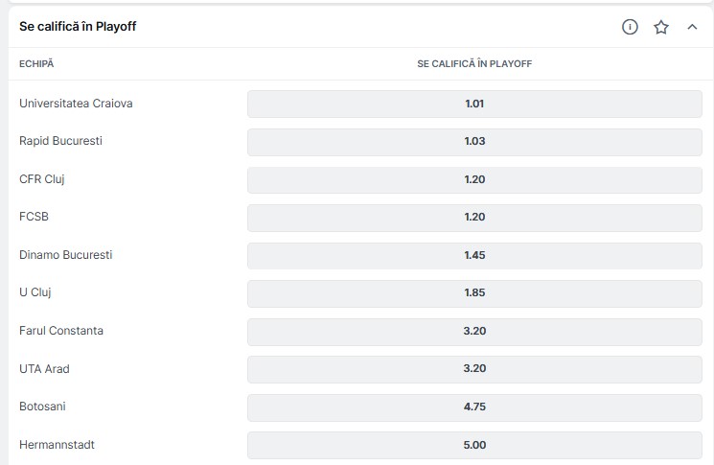This screenshot has width=714, height=465.
Task: Click the Se califică în Playoff title
Action: [x=78, y=27]
